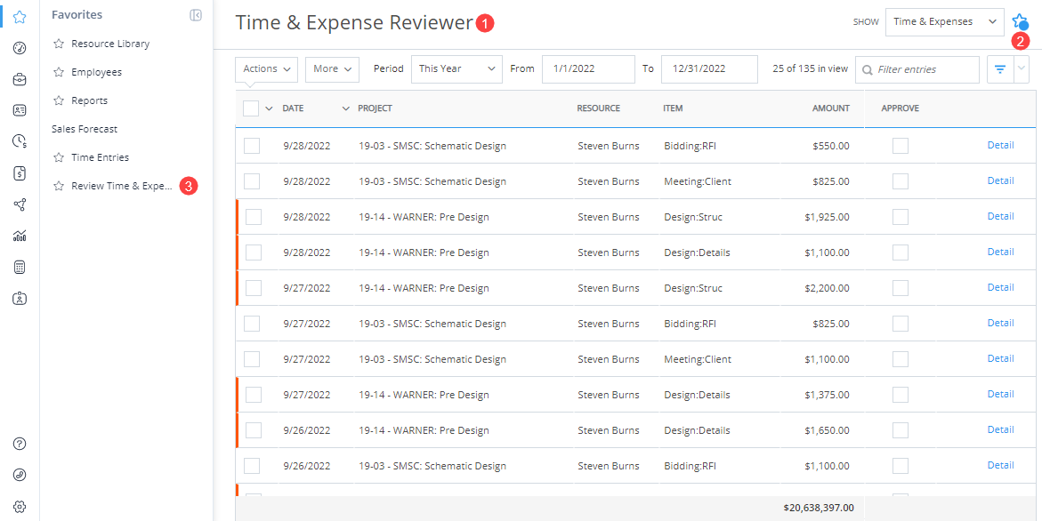Screen dimensions: 1042x521
Task: Open the Actions dropdown
Action: [266, 69]
